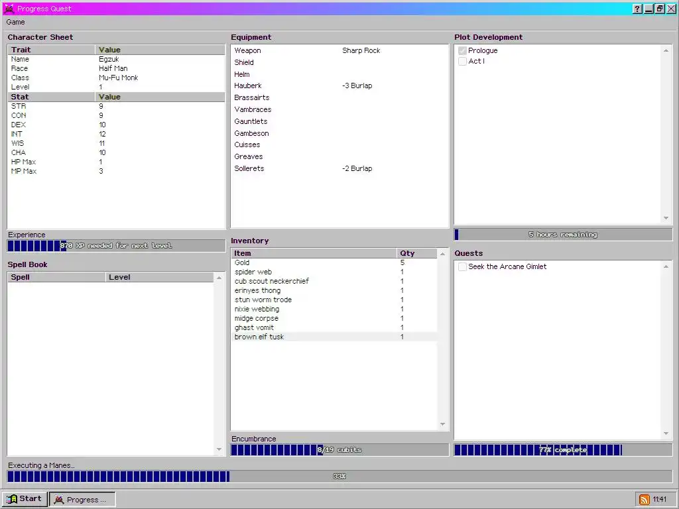Click the -3 Burlap hauberk value
Screen dimensions: 679x509
tap(357, 86)
